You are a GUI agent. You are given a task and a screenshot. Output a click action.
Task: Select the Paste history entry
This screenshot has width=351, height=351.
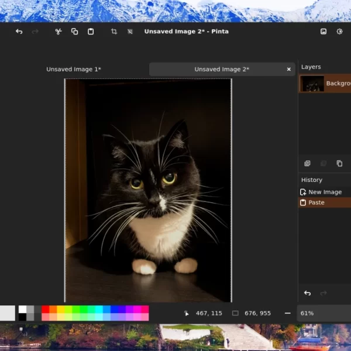coord(316,202)
